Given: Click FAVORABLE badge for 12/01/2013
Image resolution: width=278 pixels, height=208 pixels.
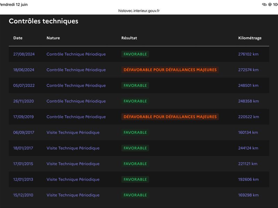Looking at the screenshot, I should tap(135, 179).
